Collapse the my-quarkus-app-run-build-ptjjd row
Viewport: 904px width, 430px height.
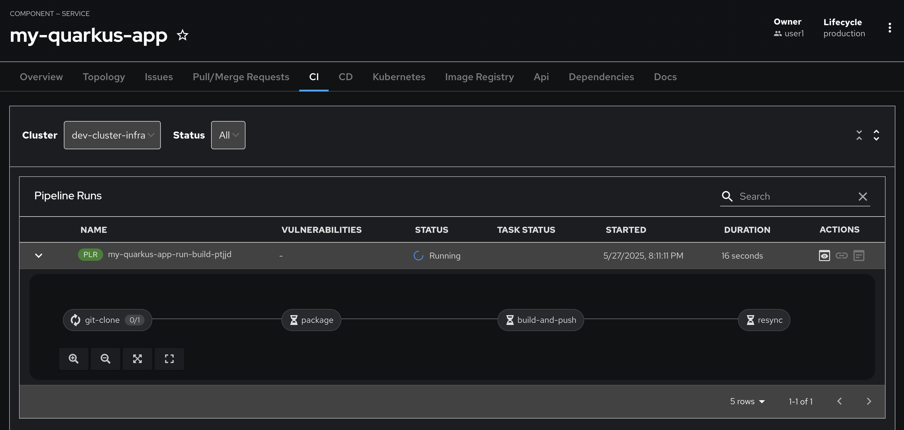point(39,256)
